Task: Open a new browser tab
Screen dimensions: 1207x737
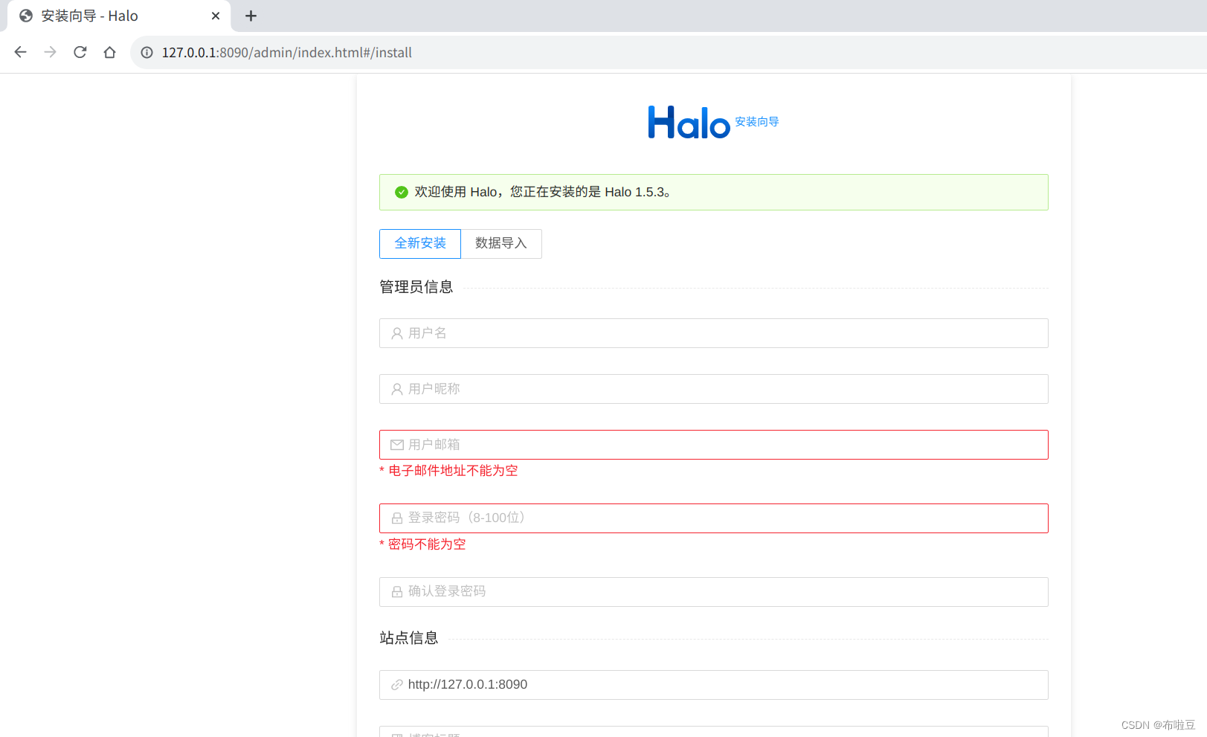Action: pos(251,16)
